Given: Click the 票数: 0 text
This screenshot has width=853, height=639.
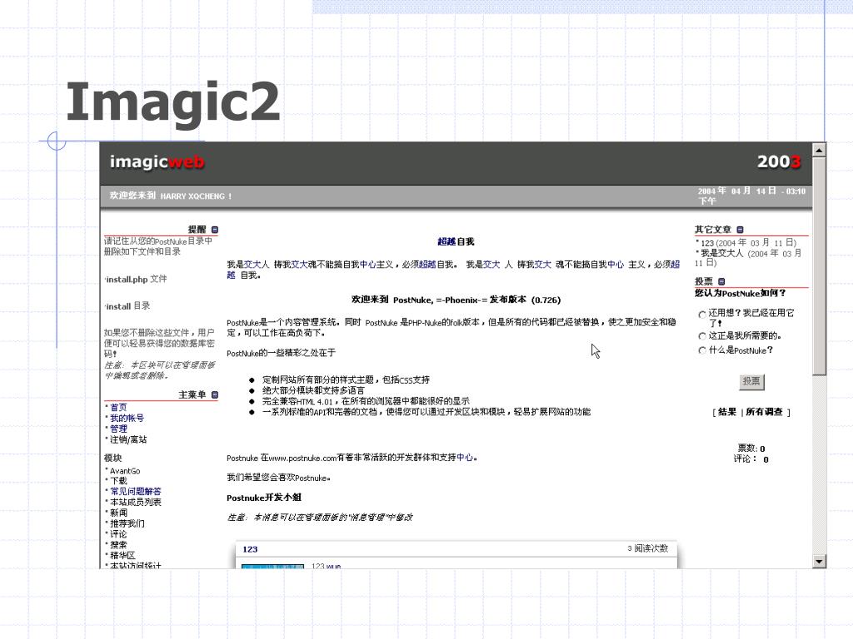Looking at the screenshot, I should click(751, 448).
